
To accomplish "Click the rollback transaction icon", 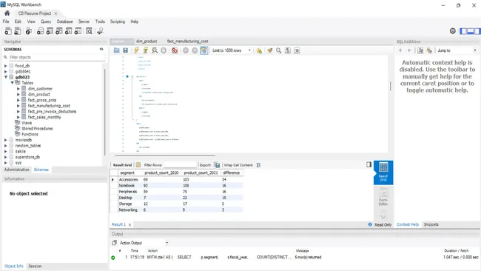I will click(195, 50).
